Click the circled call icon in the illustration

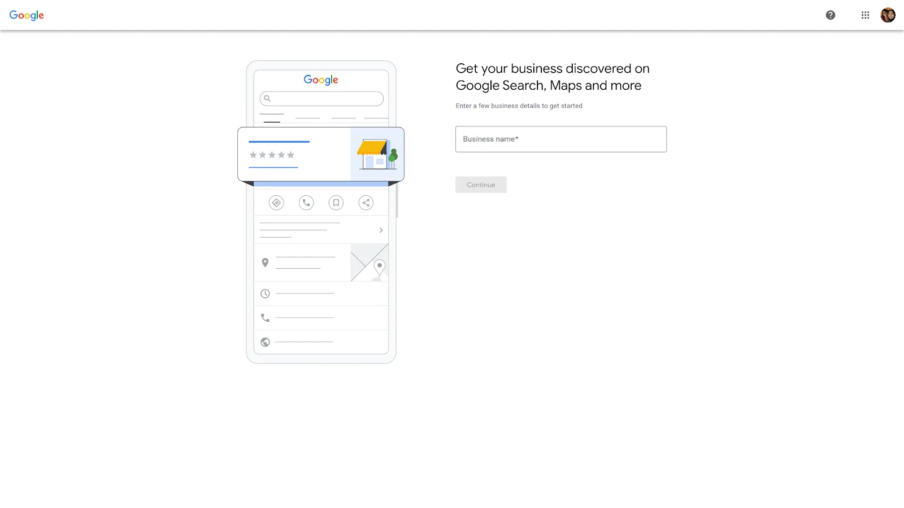(306, 203)
